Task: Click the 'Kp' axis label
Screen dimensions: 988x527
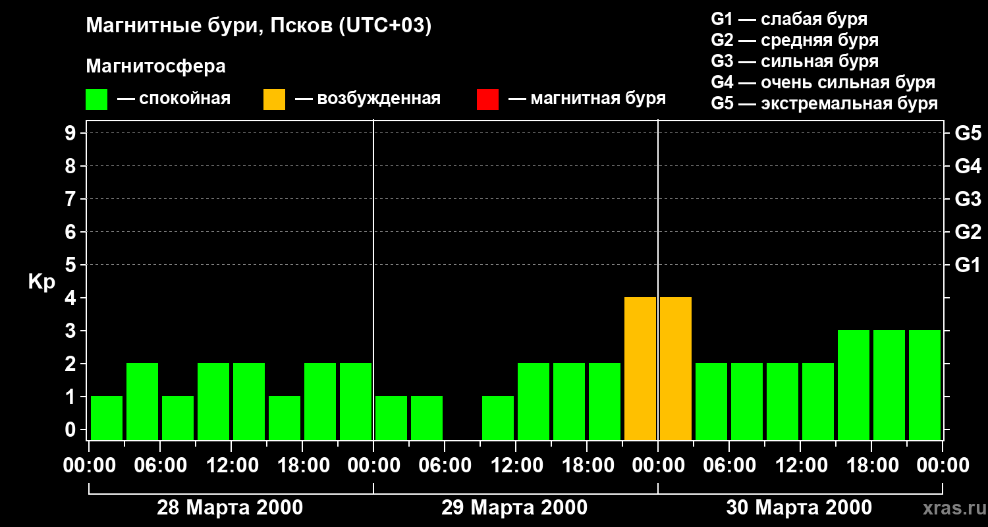Action: pos(41,282)
